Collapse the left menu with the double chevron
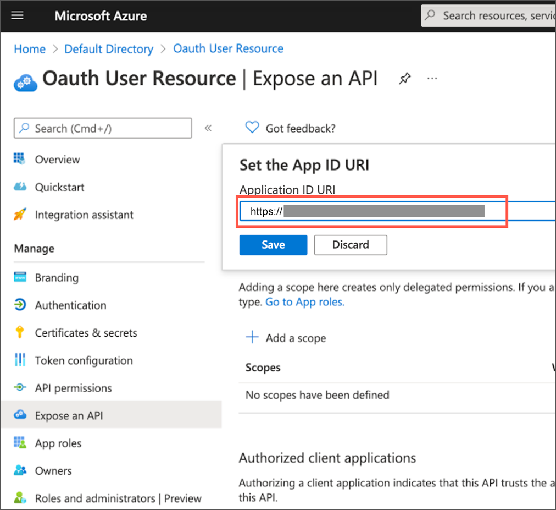Viewport: 556px width, 510px height. click(x=208, y=127)
